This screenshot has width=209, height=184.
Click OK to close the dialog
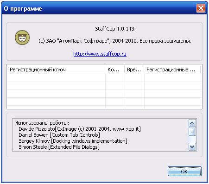coord(184,171)
